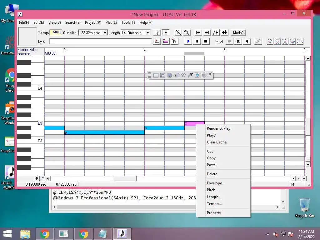Click horizontal zoom minus button at bottom right

[299, 178]
